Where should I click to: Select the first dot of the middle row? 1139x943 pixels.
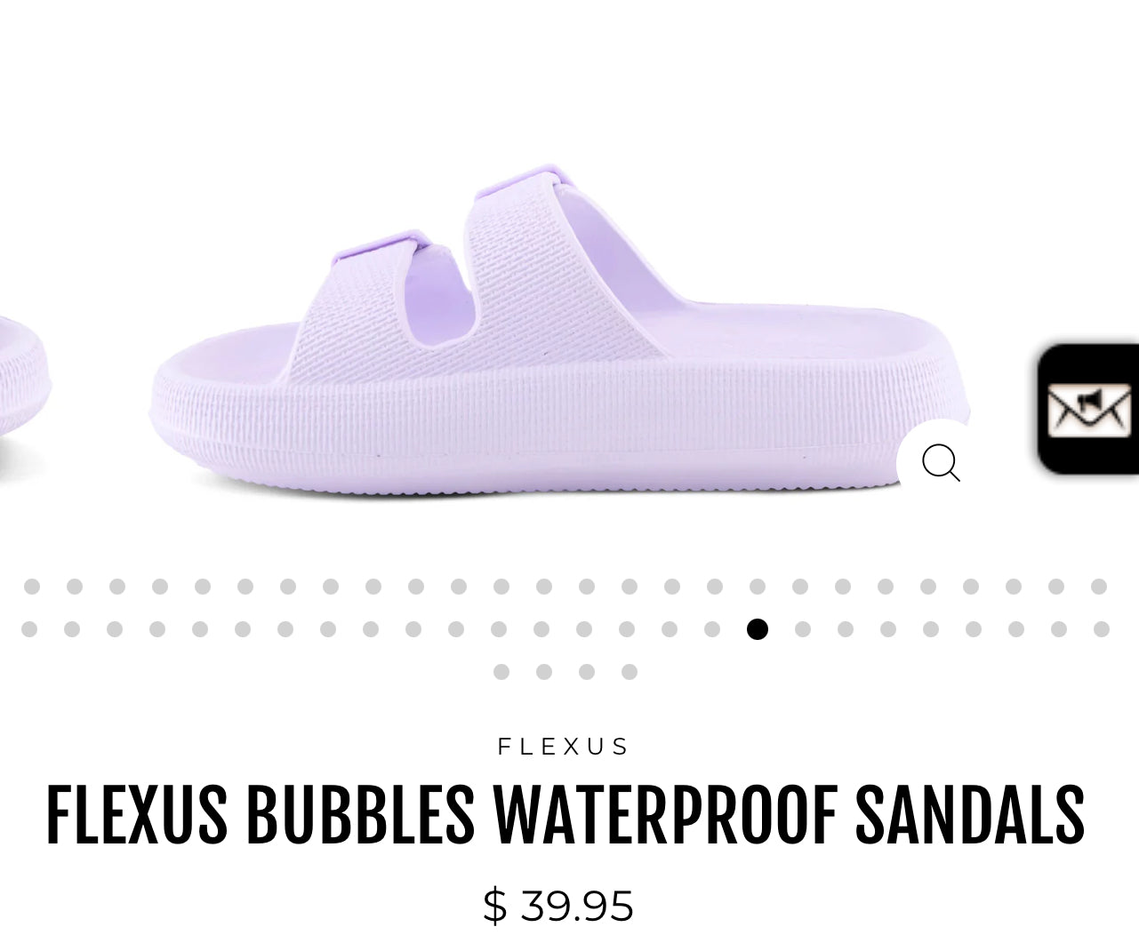coord(29,629)
